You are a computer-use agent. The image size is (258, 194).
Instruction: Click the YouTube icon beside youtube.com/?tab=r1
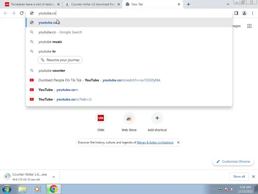tap(32, 99)
